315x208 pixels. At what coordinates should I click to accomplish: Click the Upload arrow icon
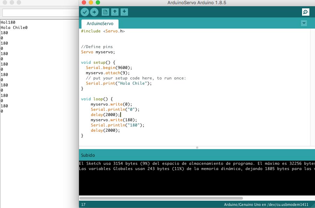[x=94, y=12]
